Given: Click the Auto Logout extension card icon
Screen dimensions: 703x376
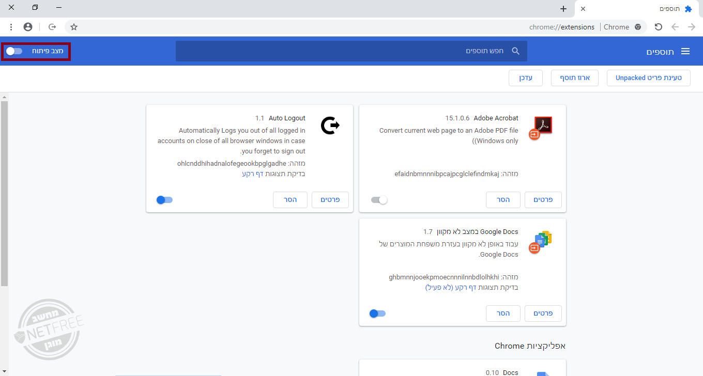Looking at the screenshot, I should pyautogui.click(x=330, y=126).
